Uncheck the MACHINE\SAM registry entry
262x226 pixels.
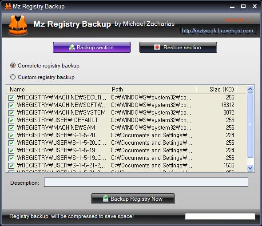coord(12,128)
